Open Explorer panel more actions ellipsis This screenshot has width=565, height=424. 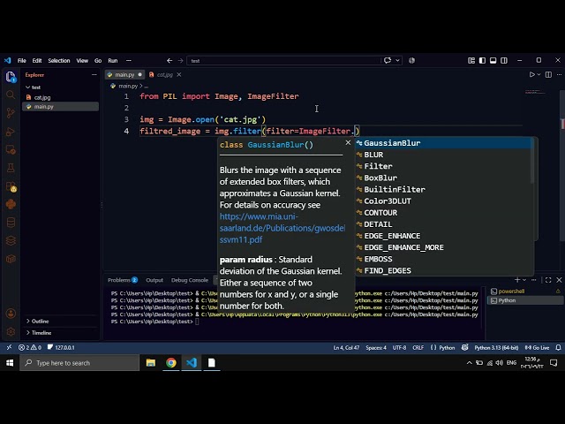94,74
